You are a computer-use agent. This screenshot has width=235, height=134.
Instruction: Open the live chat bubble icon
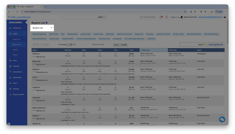(222, 120)
